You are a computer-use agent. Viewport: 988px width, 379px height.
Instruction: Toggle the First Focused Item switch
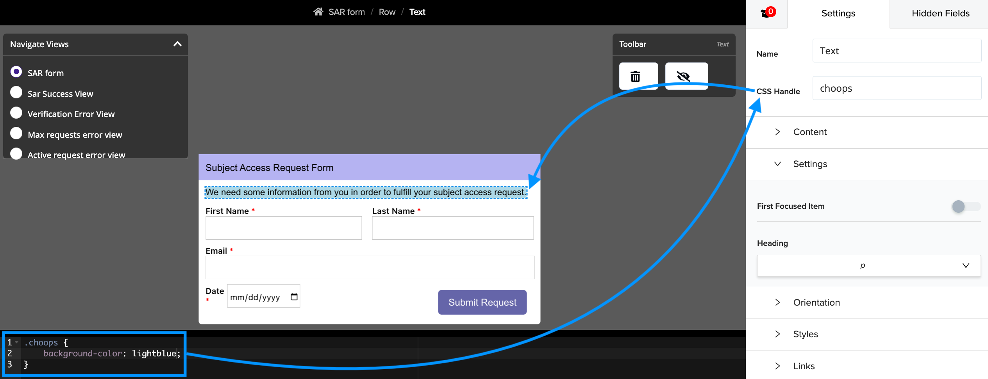(x=965, y=206)
